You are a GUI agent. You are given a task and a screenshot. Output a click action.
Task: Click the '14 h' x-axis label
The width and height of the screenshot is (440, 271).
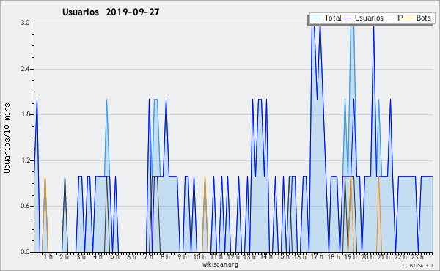266,256
